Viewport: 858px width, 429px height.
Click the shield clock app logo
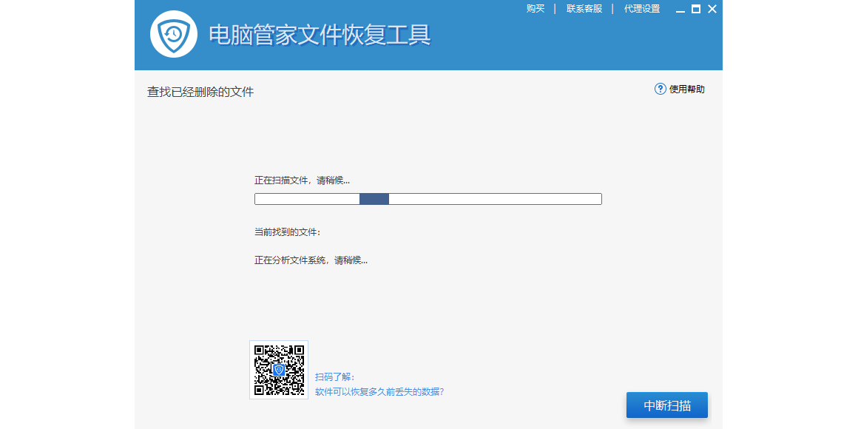point(174,34)
